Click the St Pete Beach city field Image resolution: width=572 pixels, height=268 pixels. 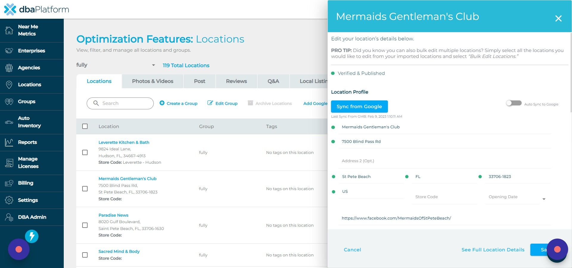point(371,177)
